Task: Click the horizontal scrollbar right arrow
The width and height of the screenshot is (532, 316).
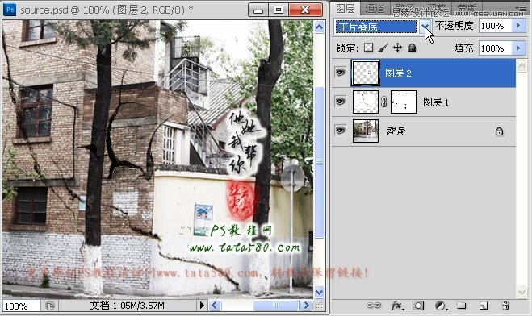Action: pos(306,306)
